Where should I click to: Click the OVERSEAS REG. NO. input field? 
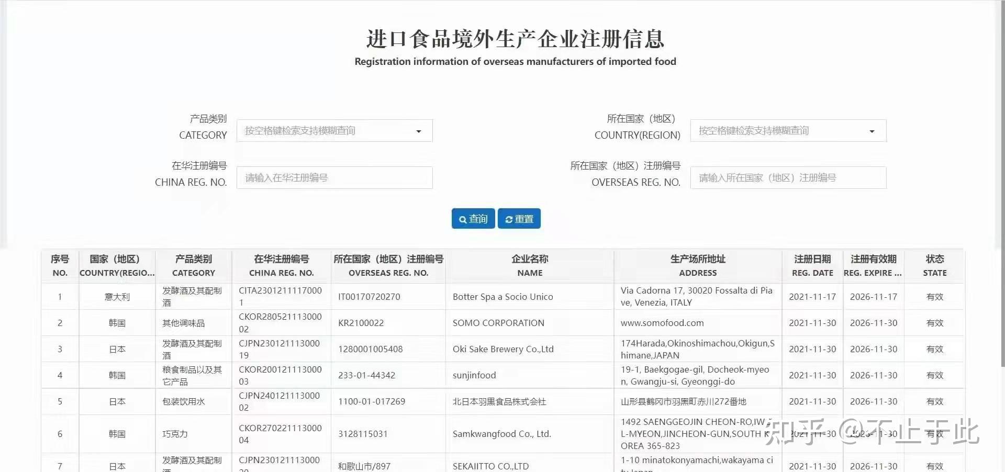point(788,177)
